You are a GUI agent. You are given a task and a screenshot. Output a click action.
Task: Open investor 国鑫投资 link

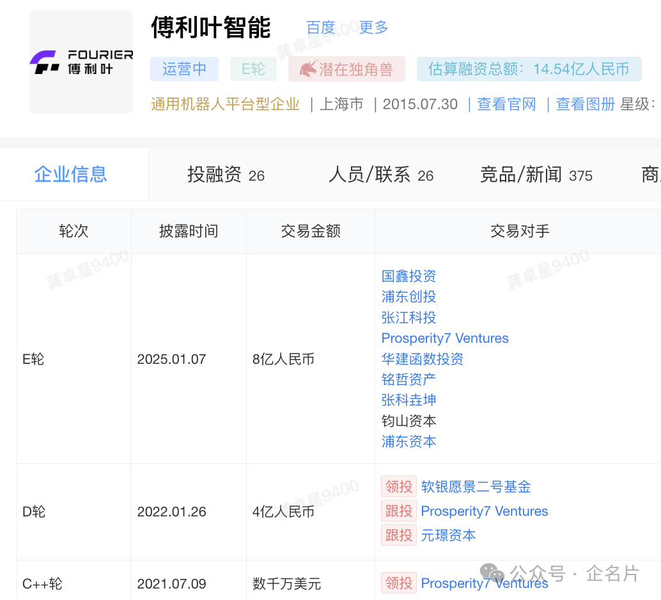tap(408, 276)
